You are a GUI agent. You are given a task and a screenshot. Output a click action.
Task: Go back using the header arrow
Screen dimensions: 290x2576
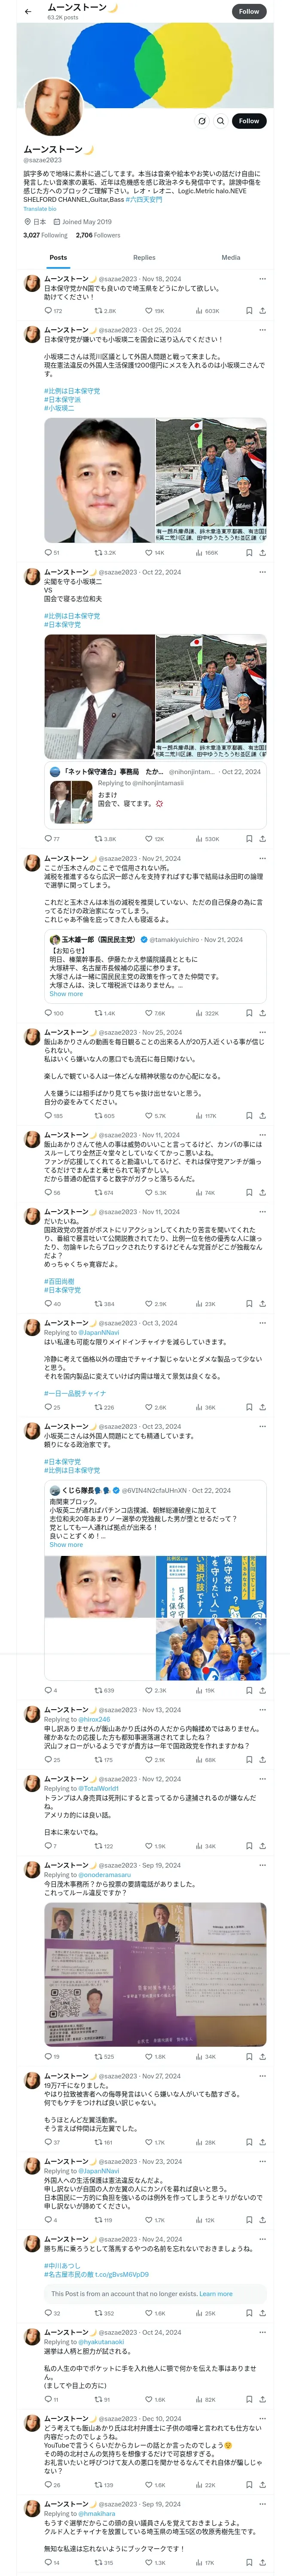coord(28,11)
